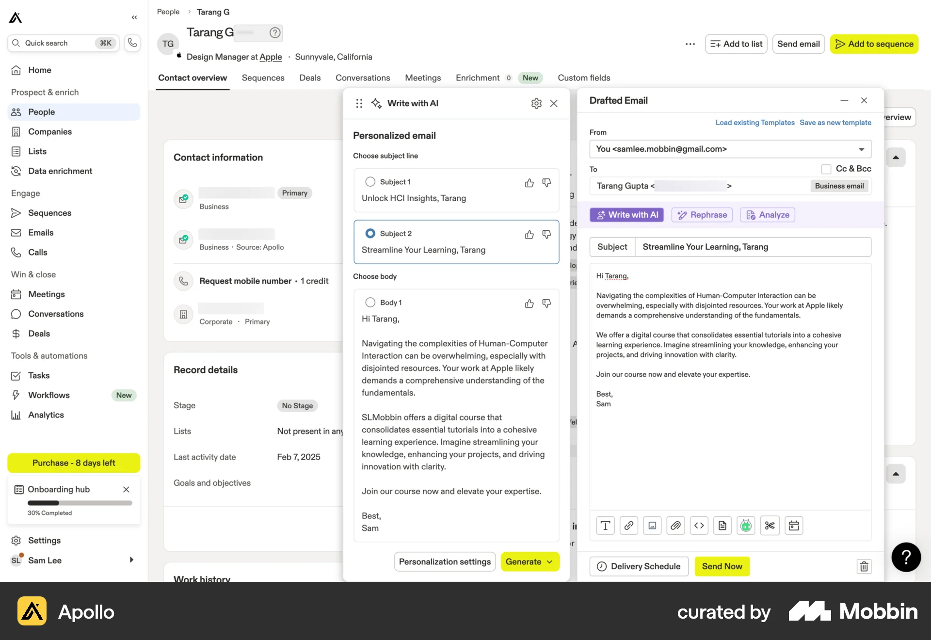Attach a file using the paperclip icon

pyautogui.click(x=675, y=525)
